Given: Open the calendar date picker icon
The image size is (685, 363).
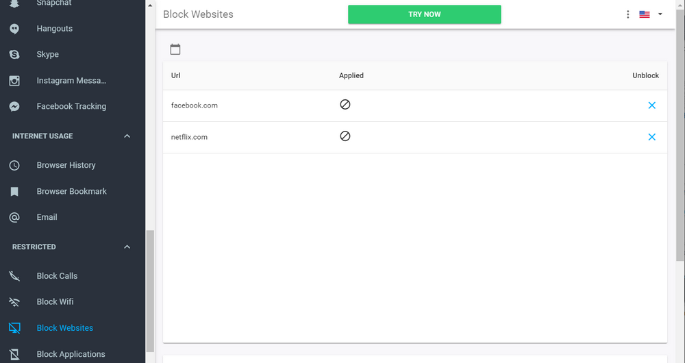Looking at the screenshot, I should click(x=175, y=49).
